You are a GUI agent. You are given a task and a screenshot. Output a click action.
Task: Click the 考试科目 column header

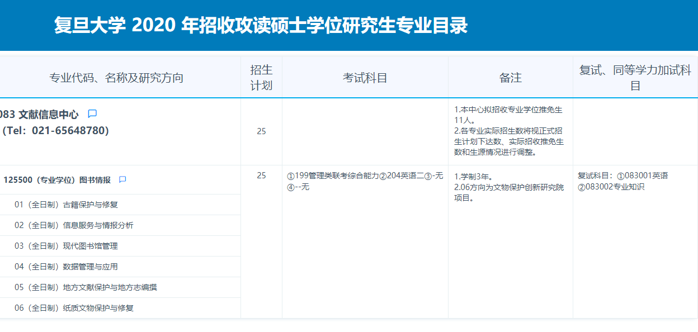[365, 78]
